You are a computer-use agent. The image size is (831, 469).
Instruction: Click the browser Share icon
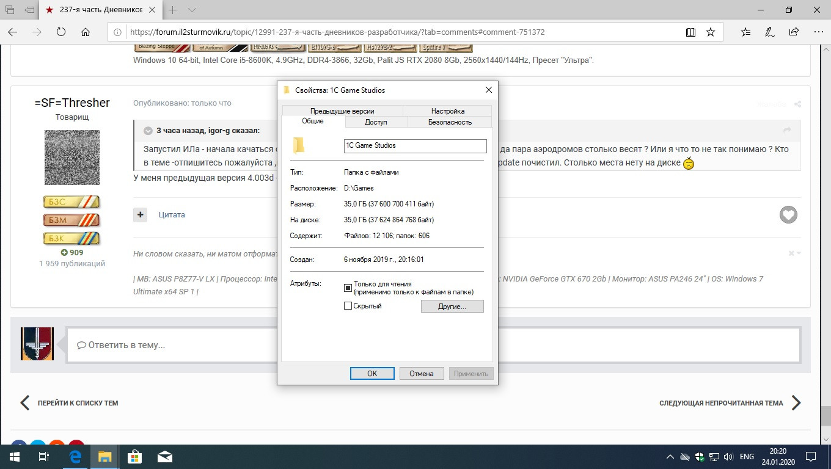pos(794,32)
